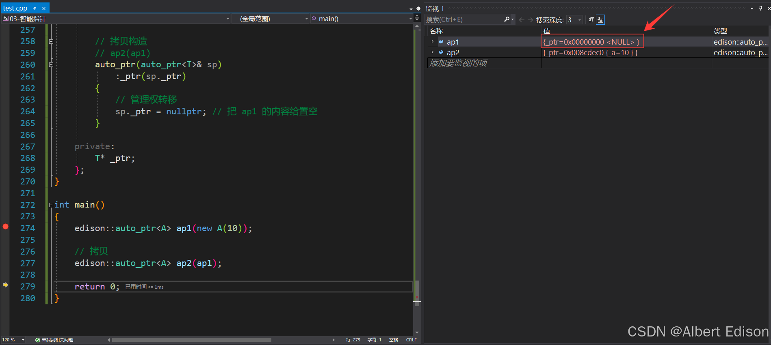Click the 行: 279 line indicator
This screenshot has height=345, width=771.
click(353, 340)
